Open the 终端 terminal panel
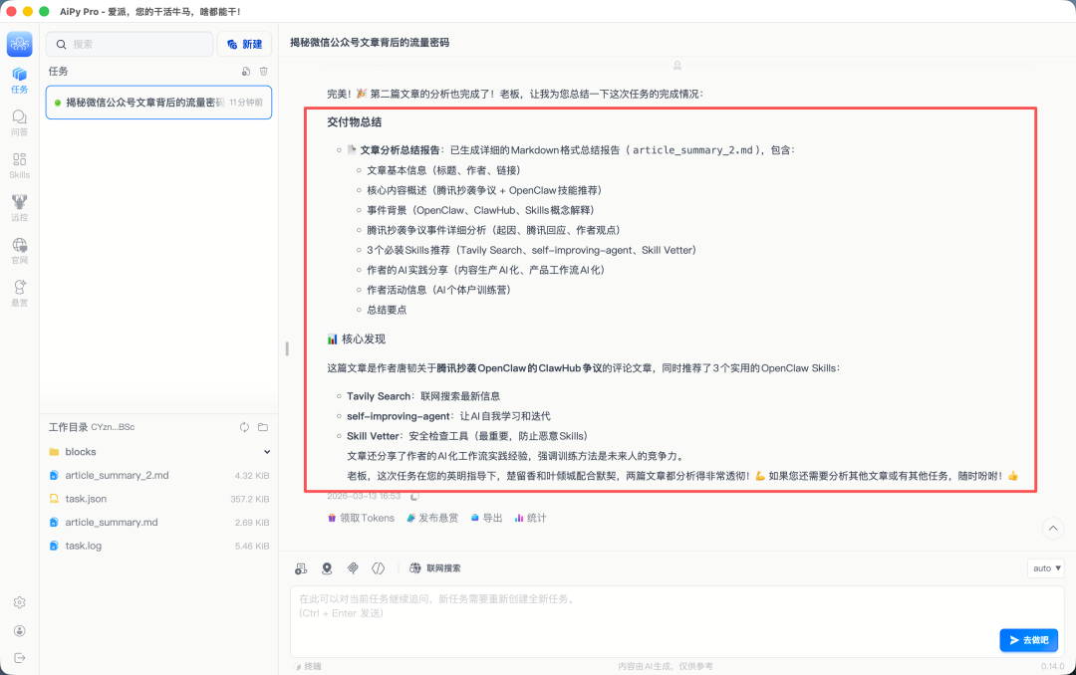 pos(308,666)
